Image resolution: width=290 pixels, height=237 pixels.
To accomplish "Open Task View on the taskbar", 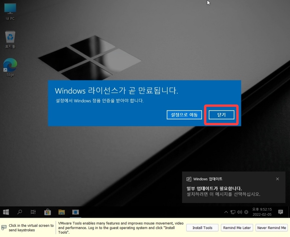I will [x=33, y=212].
